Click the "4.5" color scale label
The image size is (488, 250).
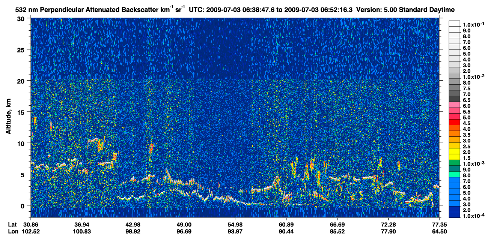(467, 123)
